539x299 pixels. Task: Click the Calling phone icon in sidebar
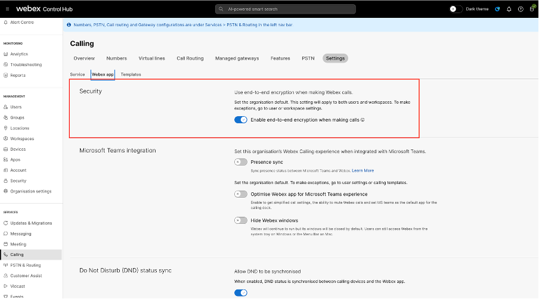(x=5, y=255)
